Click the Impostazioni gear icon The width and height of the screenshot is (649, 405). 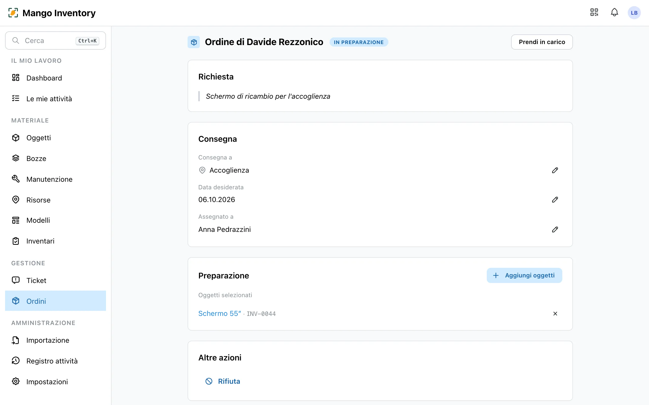tap(16, 381)
